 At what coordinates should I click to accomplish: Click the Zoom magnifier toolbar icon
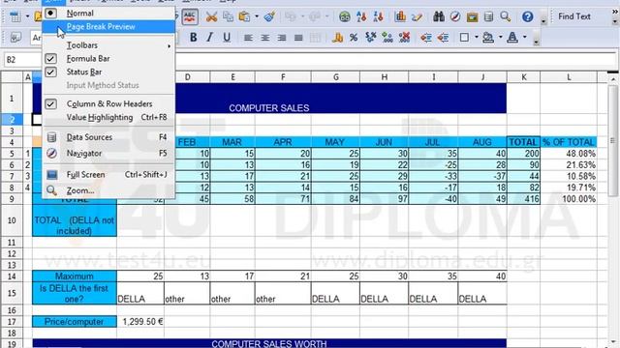[505, 16]
